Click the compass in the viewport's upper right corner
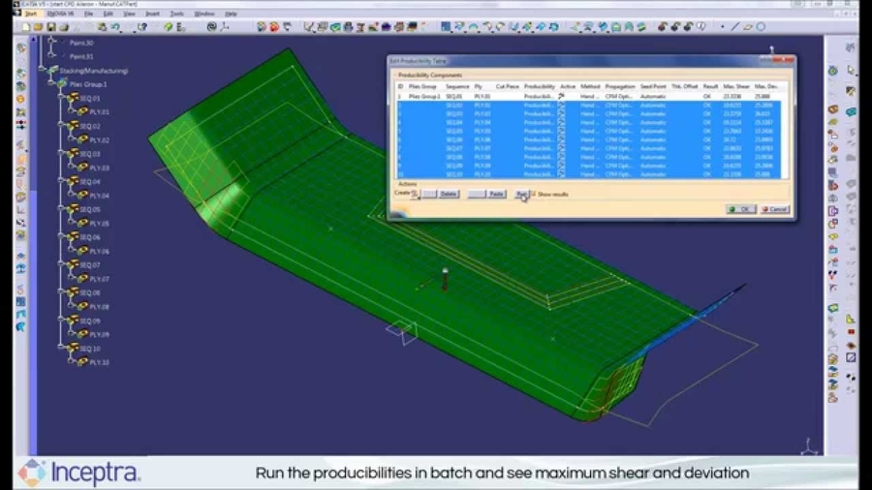 coord(772,50)
